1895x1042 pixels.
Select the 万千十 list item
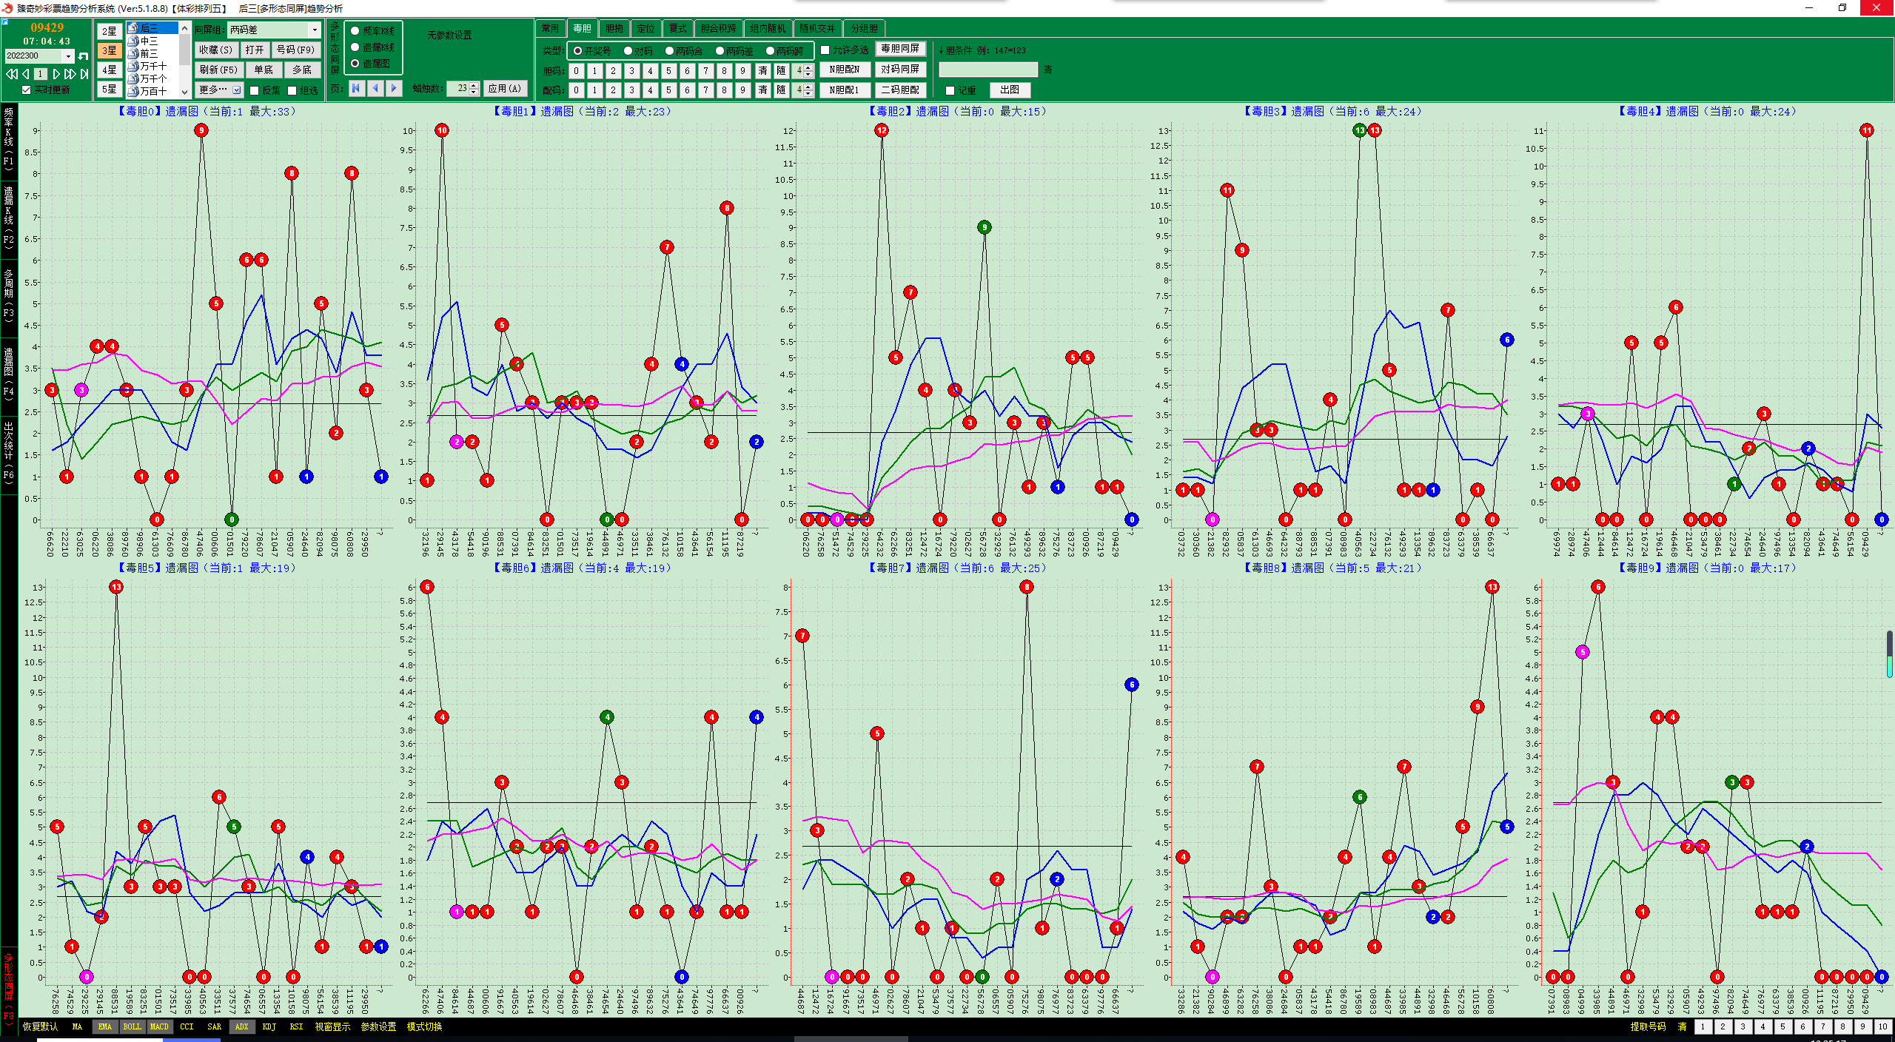coord(152,66)
